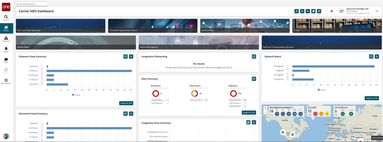Screen dimensions: 383x142
Task: Open Chats from the left sidebar
Action: pos(6,60)
